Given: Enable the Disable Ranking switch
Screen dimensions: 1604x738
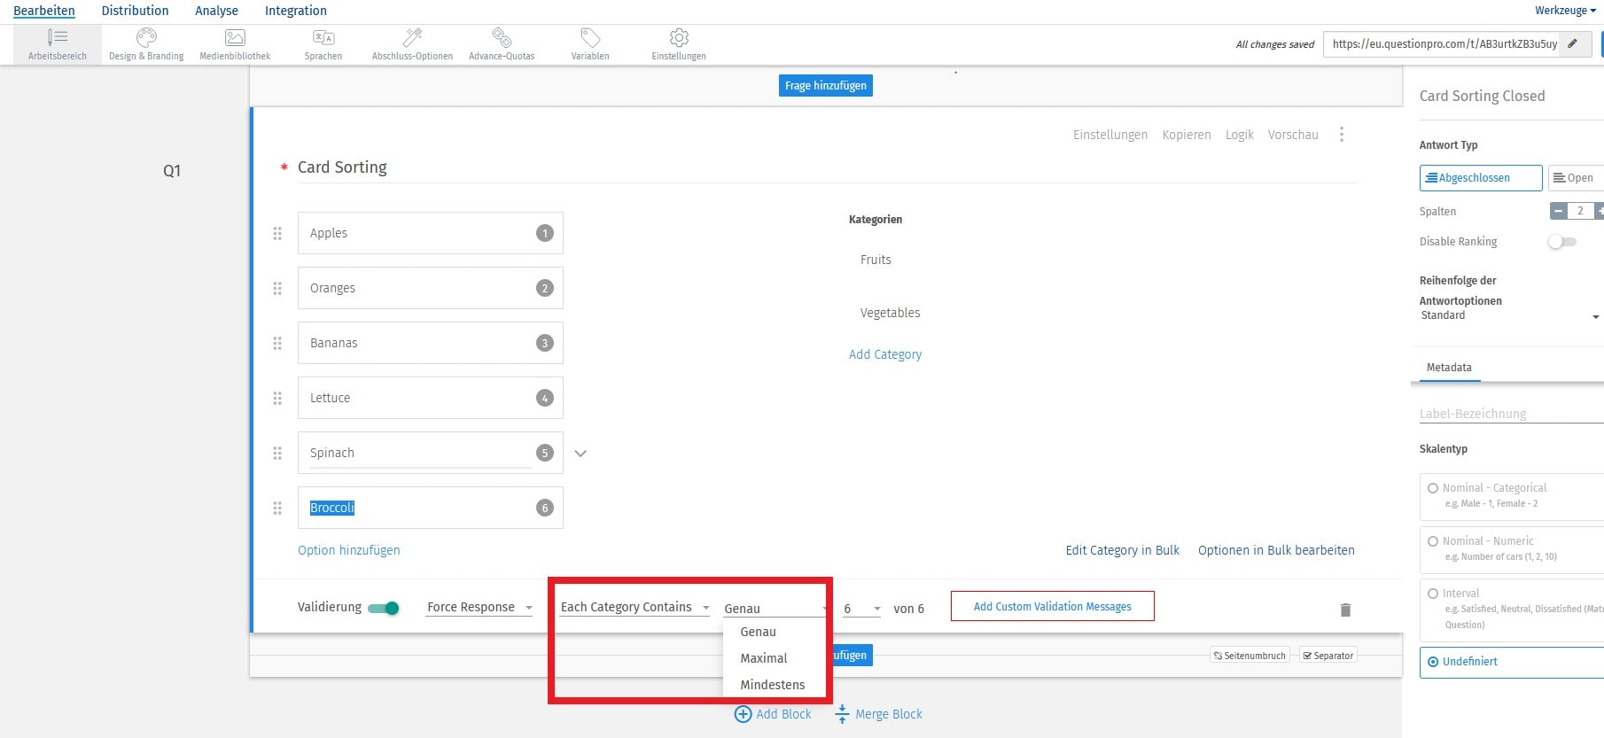Looking at the screenshot, I should [x=1561, y=242].
